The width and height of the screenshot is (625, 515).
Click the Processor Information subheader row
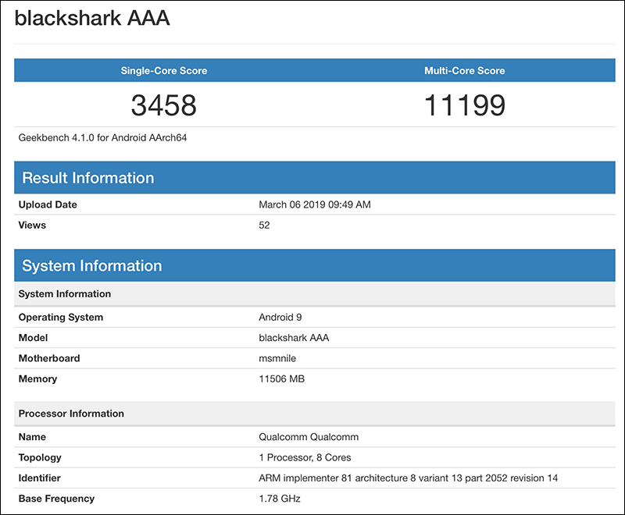tap(315, 414)
